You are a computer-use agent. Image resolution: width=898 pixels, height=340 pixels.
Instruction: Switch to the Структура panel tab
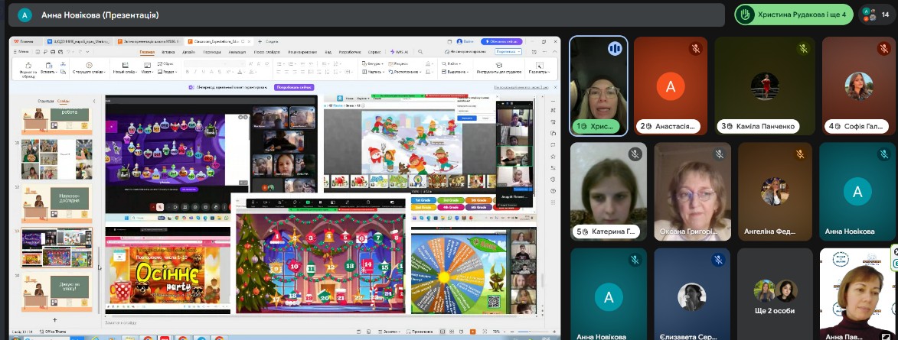point(45,101)
